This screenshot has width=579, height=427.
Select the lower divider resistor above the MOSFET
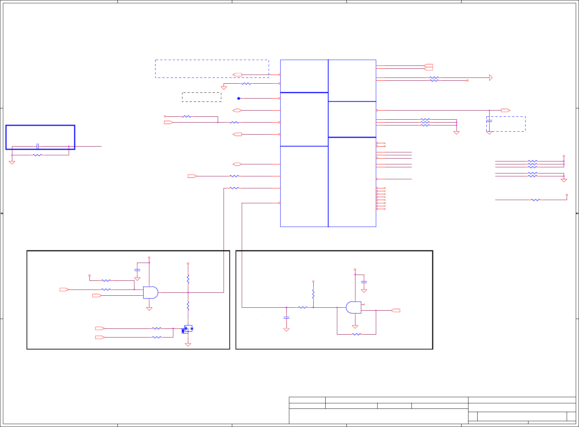pyautogui.click(x=188, y=306)
